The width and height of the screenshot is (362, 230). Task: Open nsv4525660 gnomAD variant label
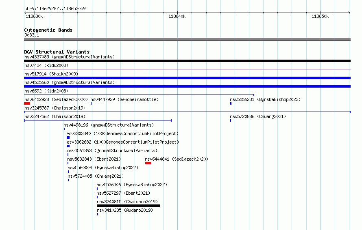pyautogui.click(x=70, y=82)
